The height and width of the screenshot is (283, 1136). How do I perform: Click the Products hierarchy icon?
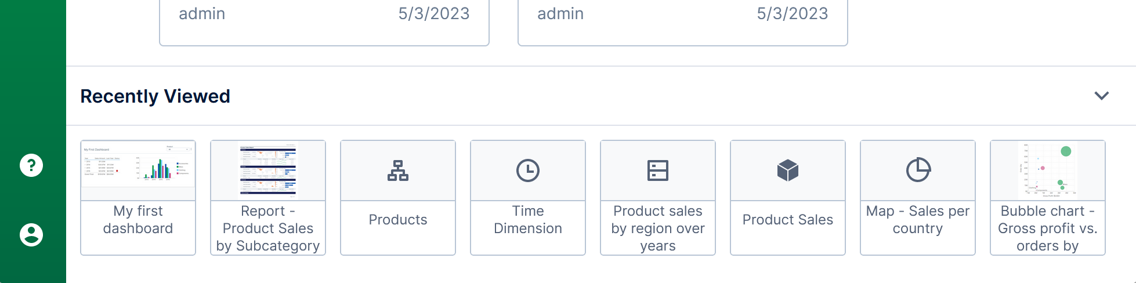(x=398, y=170)
